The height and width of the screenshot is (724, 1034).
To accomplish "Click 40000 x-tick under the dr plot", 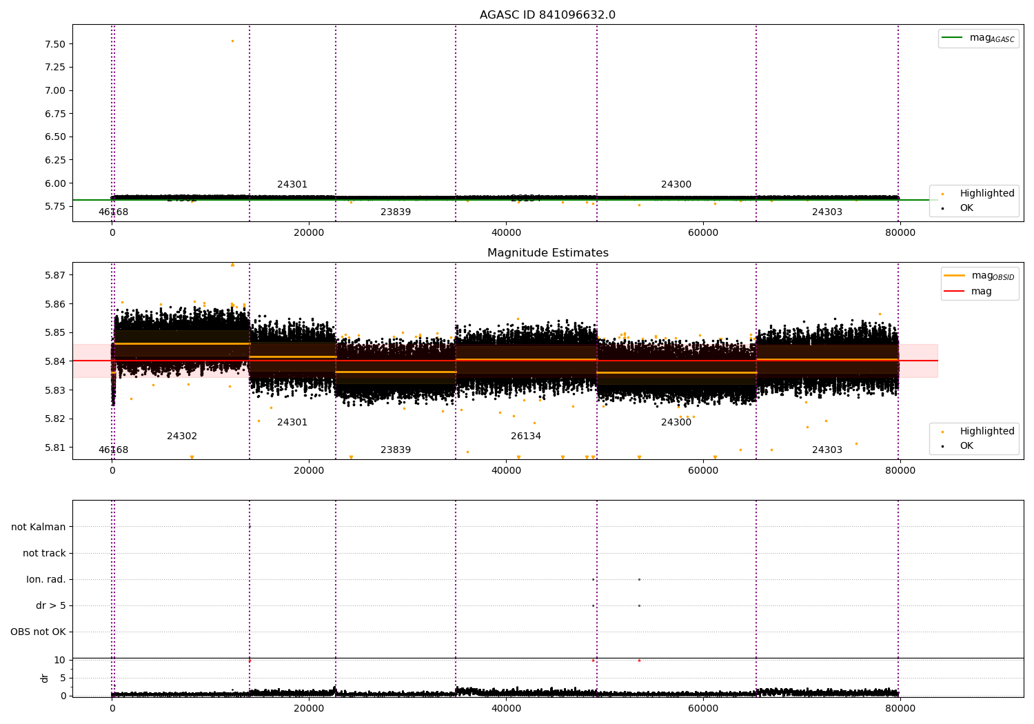I will pyautogui.click(x=506, y=708).
